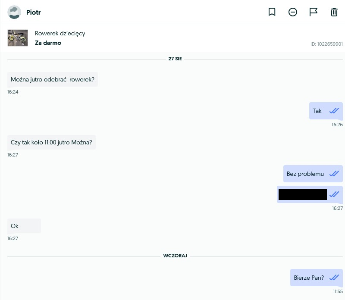Report conversation using the flag icon
Image resolution: width=345 pixels, height=300 pixels.
(314, 12)
